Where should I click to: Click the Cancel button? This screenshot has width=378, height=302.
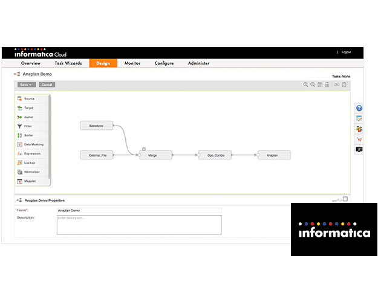pyautogui.click(x=47, y=85)
